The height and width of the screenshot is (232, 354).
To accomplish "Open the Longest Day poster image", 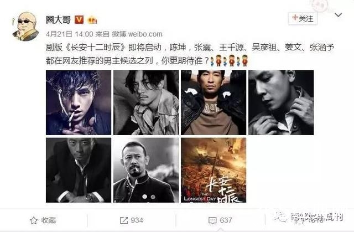I will tap(214, 170).
